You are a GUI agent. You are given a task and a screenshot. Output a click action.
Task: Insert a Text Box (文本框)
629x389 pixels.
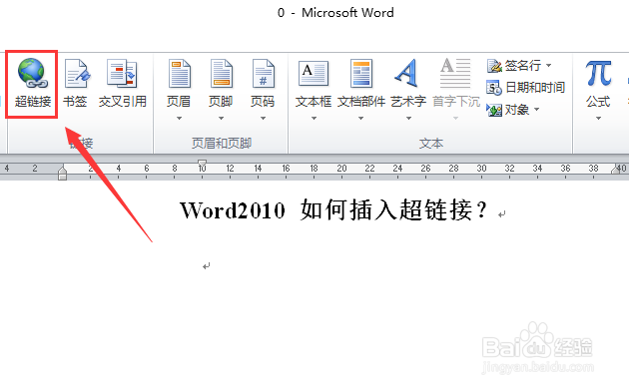pyautogui.click(x=314, y=74)
